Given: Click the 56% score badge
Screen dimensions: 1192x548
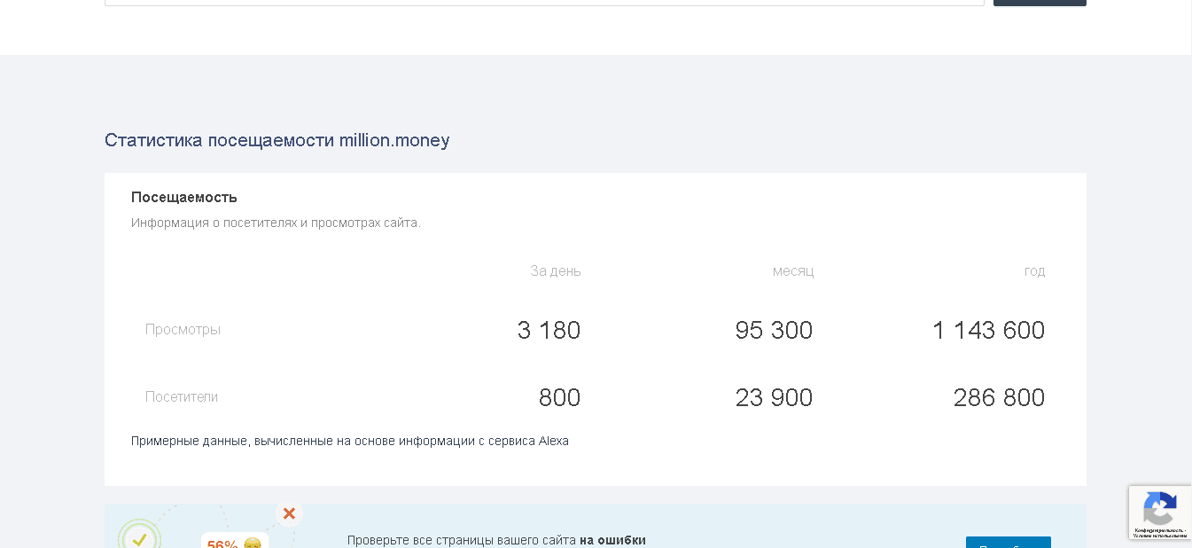Looking at the screenshot, I should 222,543.
